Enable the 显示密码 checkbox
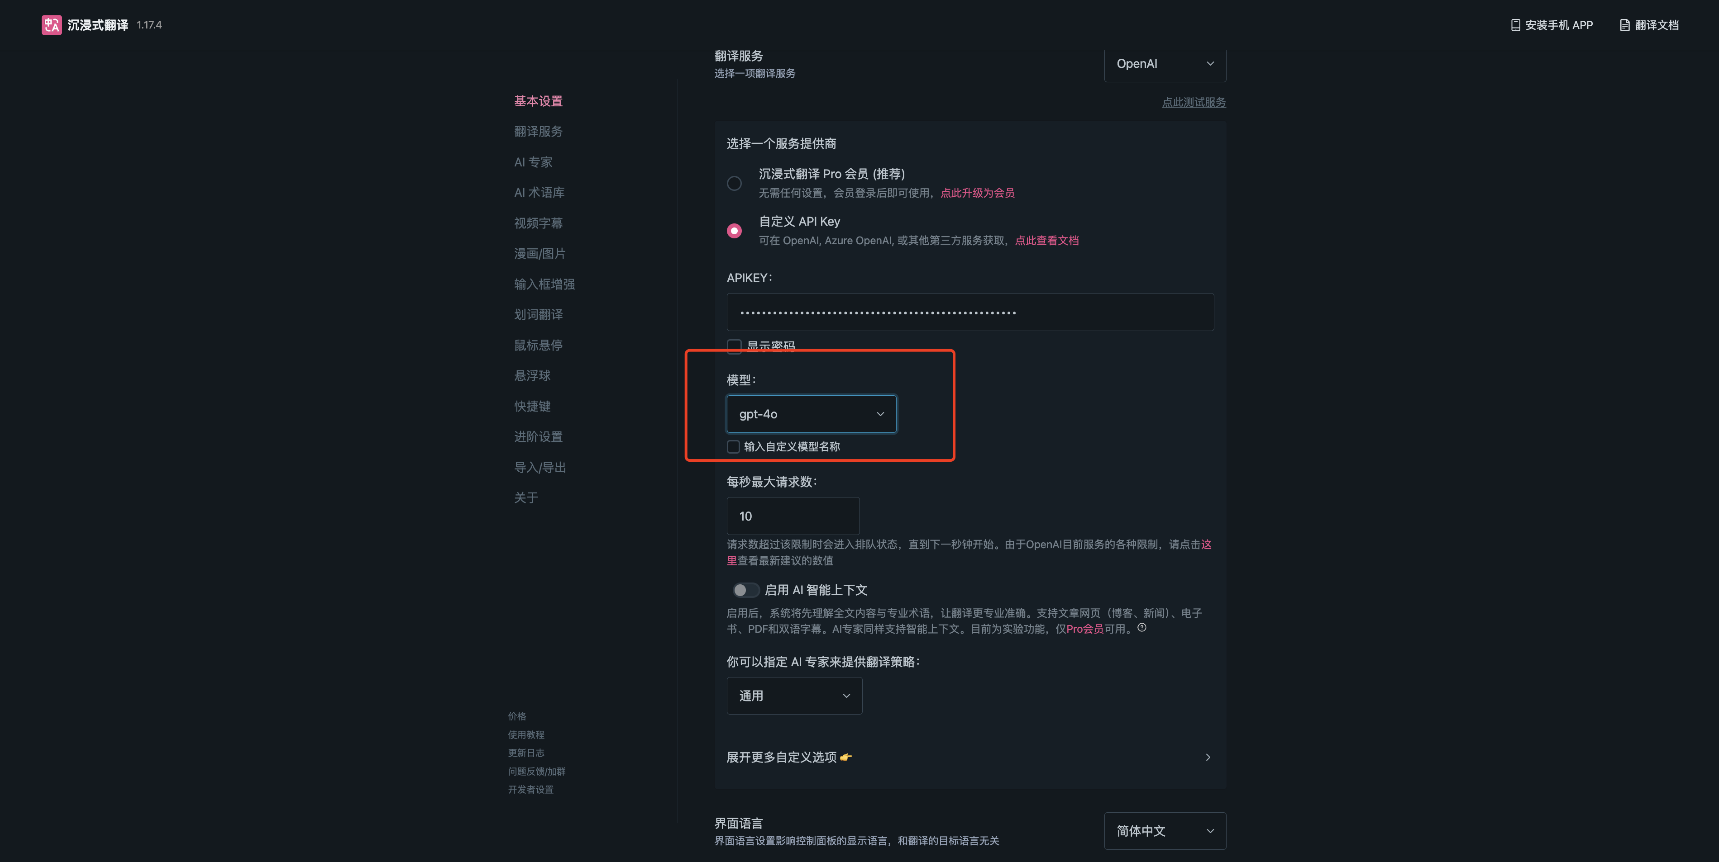The height and width of the screenshot is (862, 1719). click(x=734, y=346)
